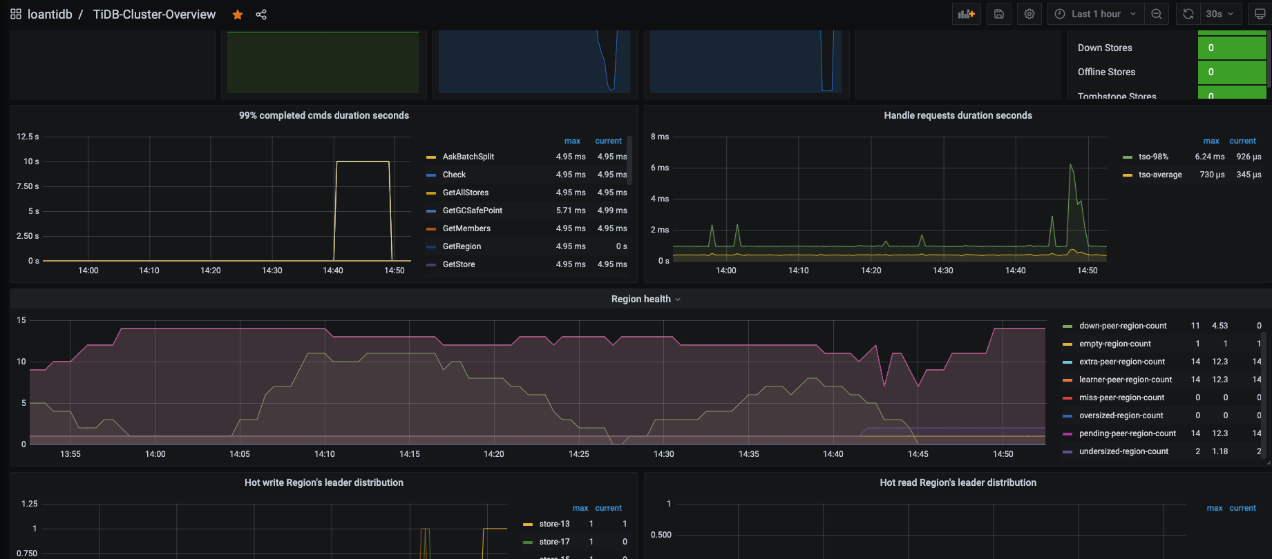The width and height of the screenshot is (1272, 559).
Task: Click the dashboards grid icon
Action: (16, 14)
